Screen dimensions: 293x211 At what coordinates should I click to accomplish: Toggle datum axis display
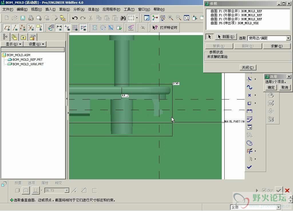tap(15, 28)
